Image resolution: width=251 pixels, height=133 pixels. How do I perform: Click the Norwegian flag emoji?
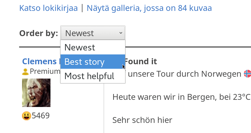click(247, 74)
